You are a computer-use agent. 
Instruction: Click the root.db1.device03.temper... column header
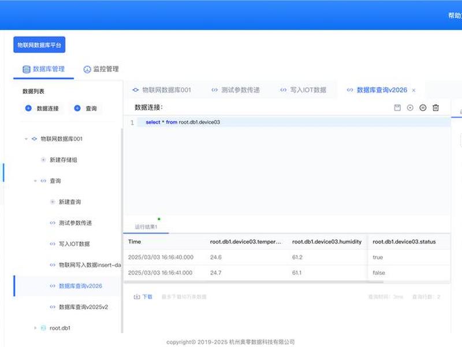point(246,242)
